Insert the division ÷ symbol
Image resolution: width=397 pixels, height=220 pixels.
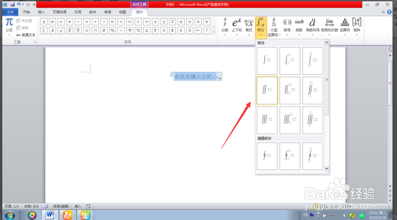click(95, 22)
